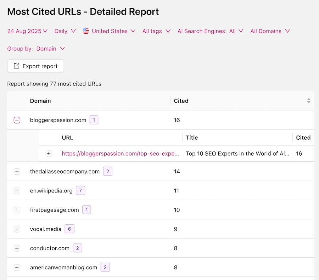The image size is (319, 280).
Task: Open the Daily frequency dropdown
Action: tap(65, 31)
